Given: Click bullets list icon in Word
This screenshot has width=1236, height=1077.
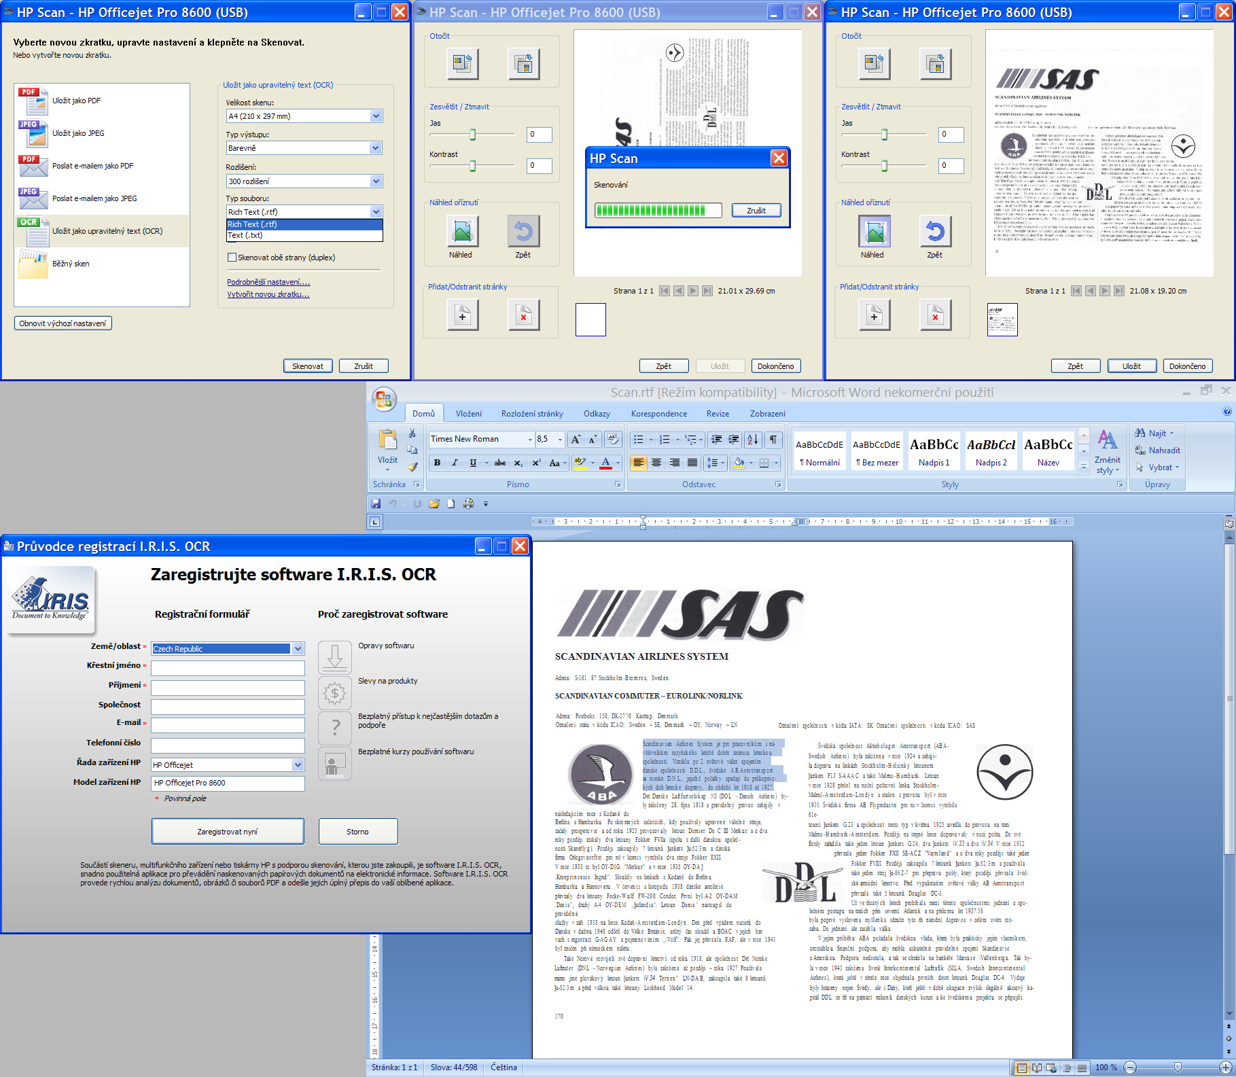Looking at the screenshot, I should point(638,440).
